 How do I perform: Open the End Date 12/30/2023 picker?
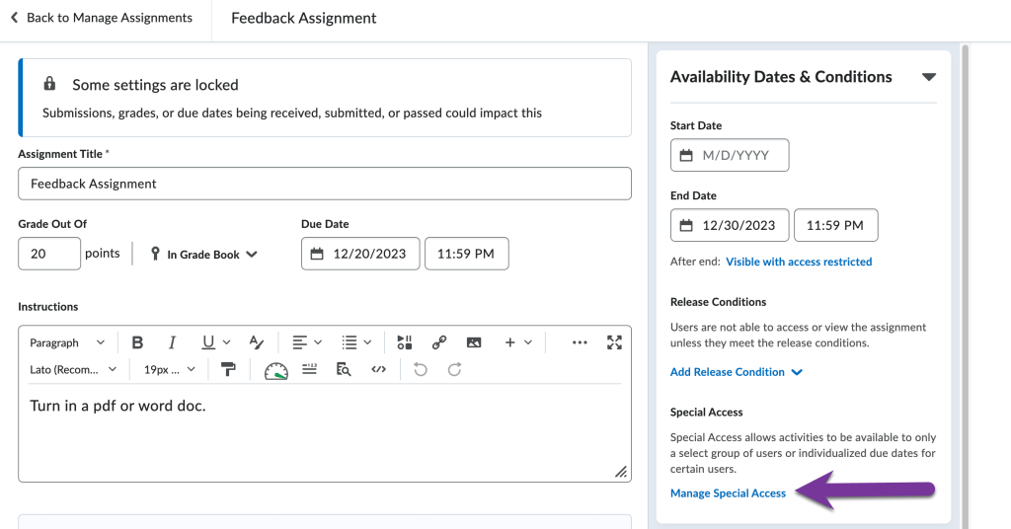click(x=730, y=226)
